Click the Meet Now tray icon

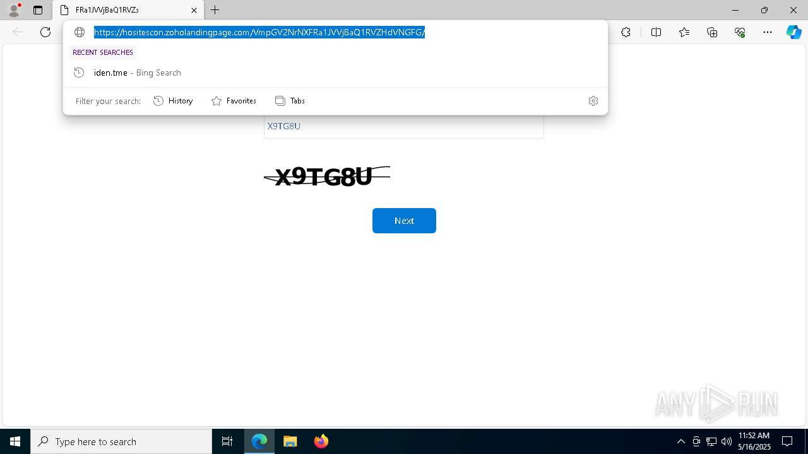coord(696,441)
